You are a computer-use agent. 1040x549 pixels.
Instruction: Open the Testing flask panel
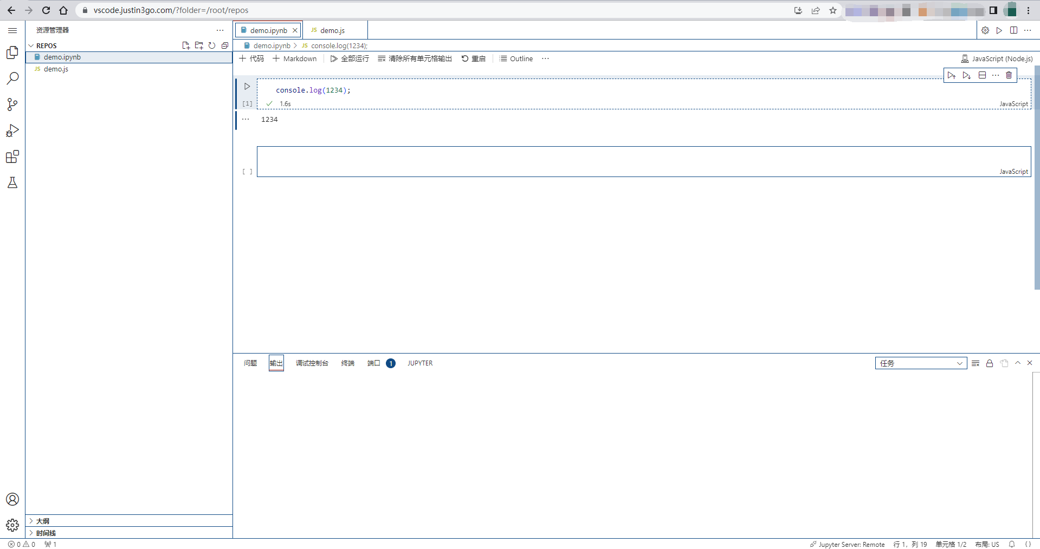tap(12, 182)
